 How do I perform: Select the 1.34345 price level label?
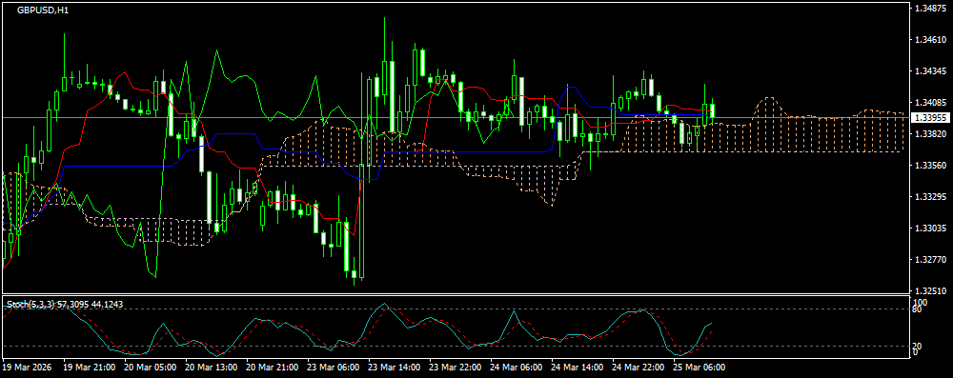(930, 71)
